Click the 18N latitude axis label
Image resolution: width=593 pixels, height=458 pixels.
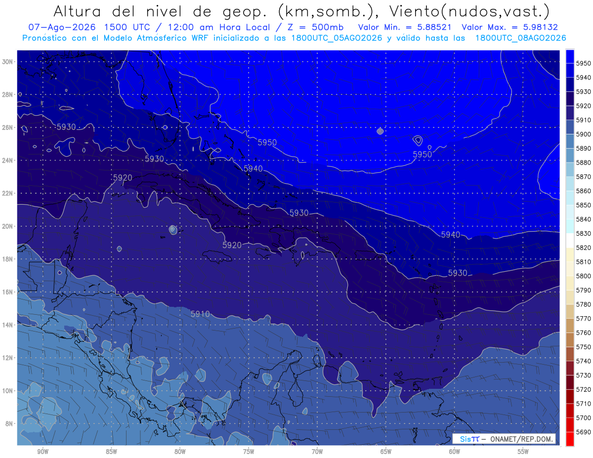tap(7, 259)
